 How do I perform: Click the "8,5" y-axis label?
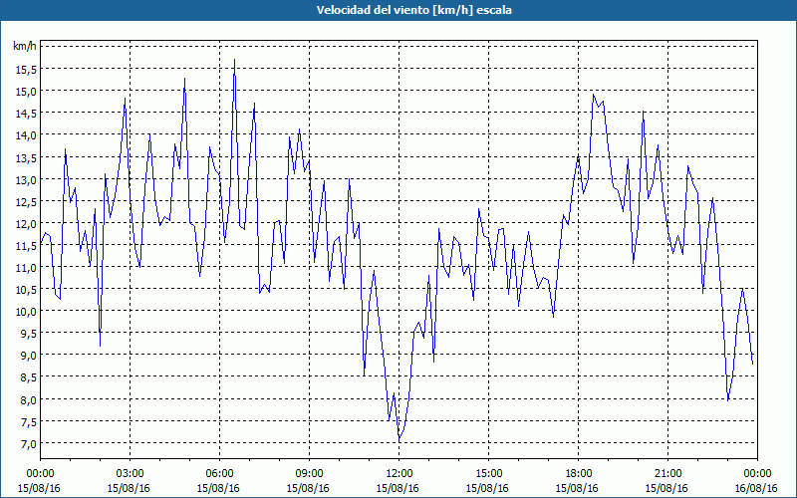coord(28,377)
